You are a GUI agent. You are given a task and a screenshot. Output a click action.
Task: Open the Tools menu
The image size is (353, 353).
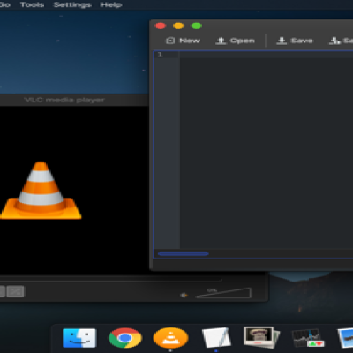[x=32, y=4]
